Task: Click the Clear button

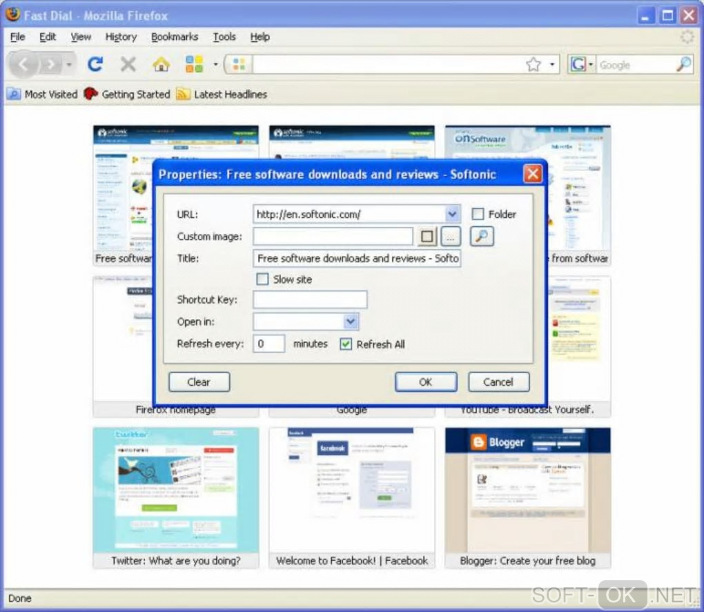Action: click(x=199, y=382)
